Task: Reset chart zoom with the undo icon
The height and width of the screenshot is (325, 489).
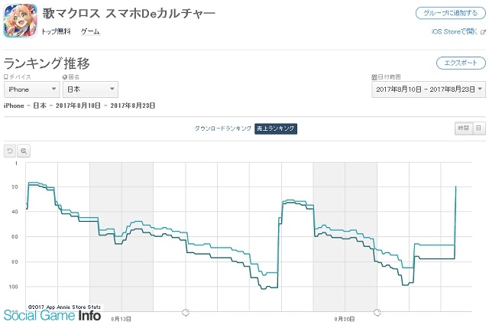Action: pos(10,151)
